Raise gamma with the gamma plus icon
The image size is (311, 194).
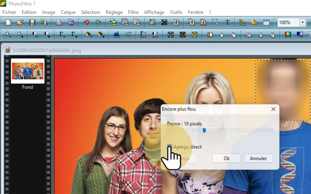74,35
